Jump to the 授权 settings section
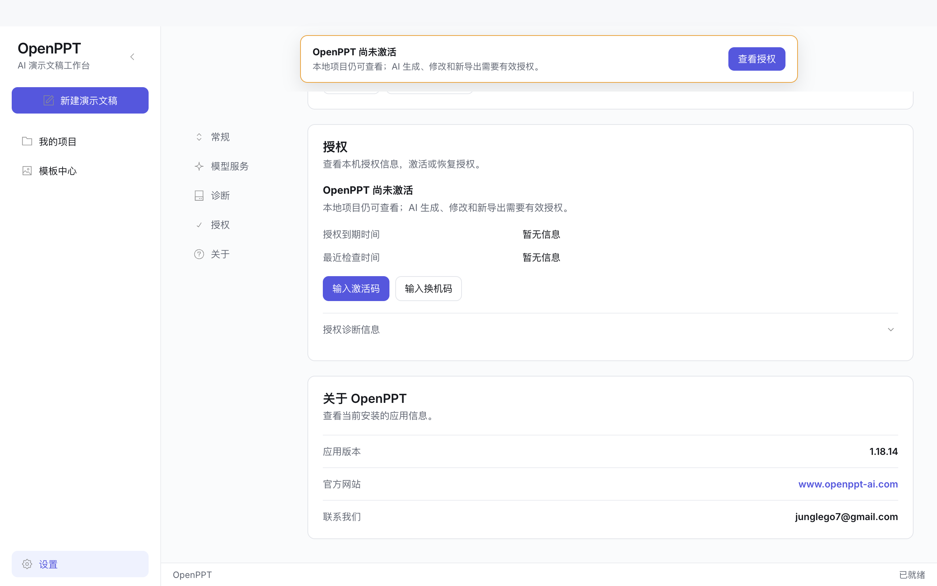The height and width of the screenshot is (586, 937). click(x=221, y=225)
